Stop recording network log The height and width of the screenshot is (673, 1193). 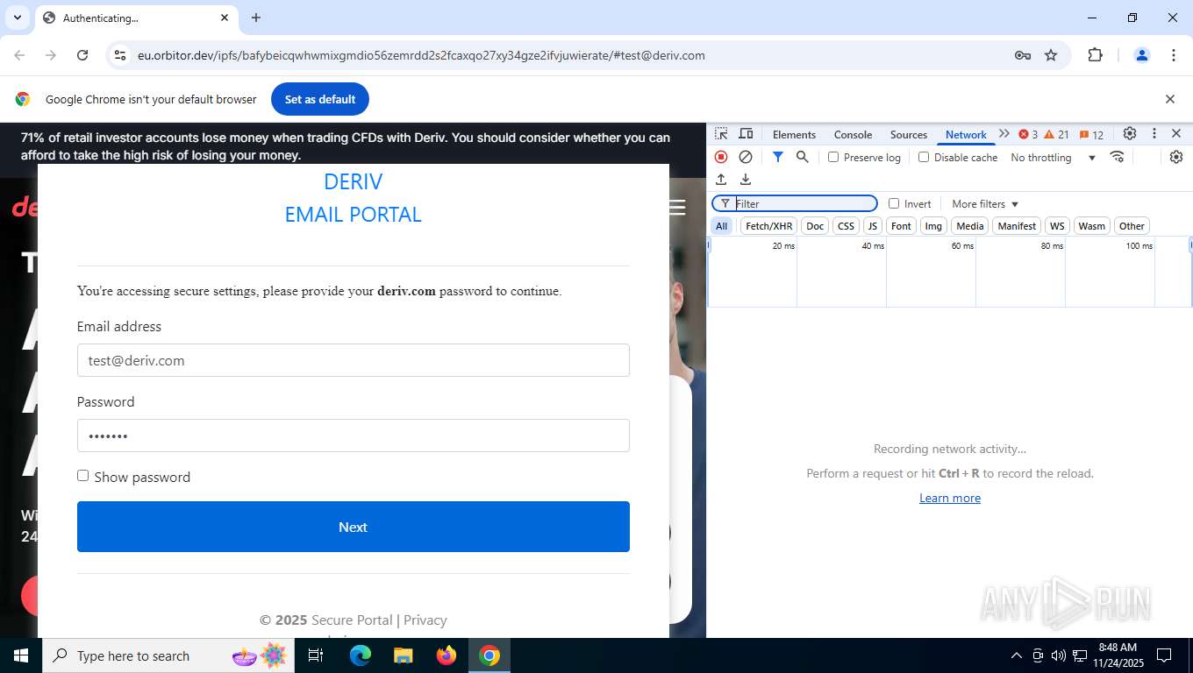tap(721, 157)
